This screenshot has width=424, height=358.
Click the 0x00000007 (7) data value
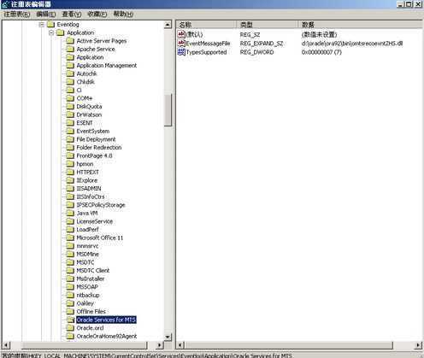321,52
